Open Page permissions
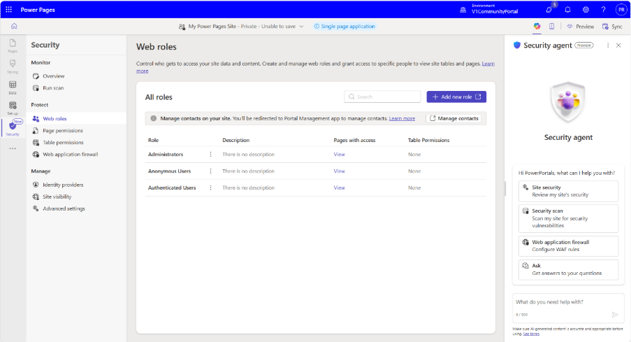 pos(63,131)
